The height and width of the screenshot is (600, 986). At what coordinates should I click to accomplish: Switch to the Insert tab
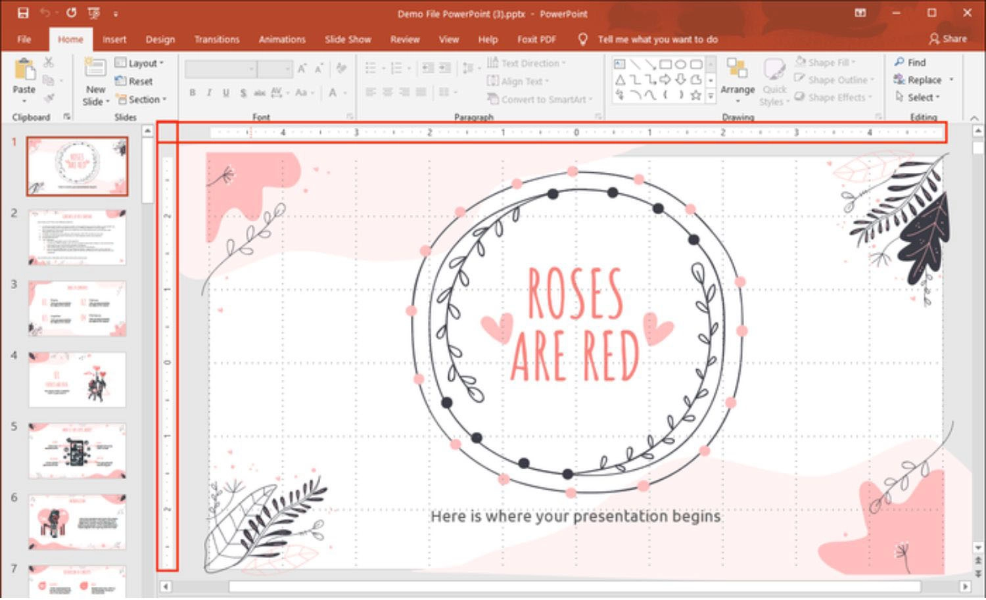point(114,39)
